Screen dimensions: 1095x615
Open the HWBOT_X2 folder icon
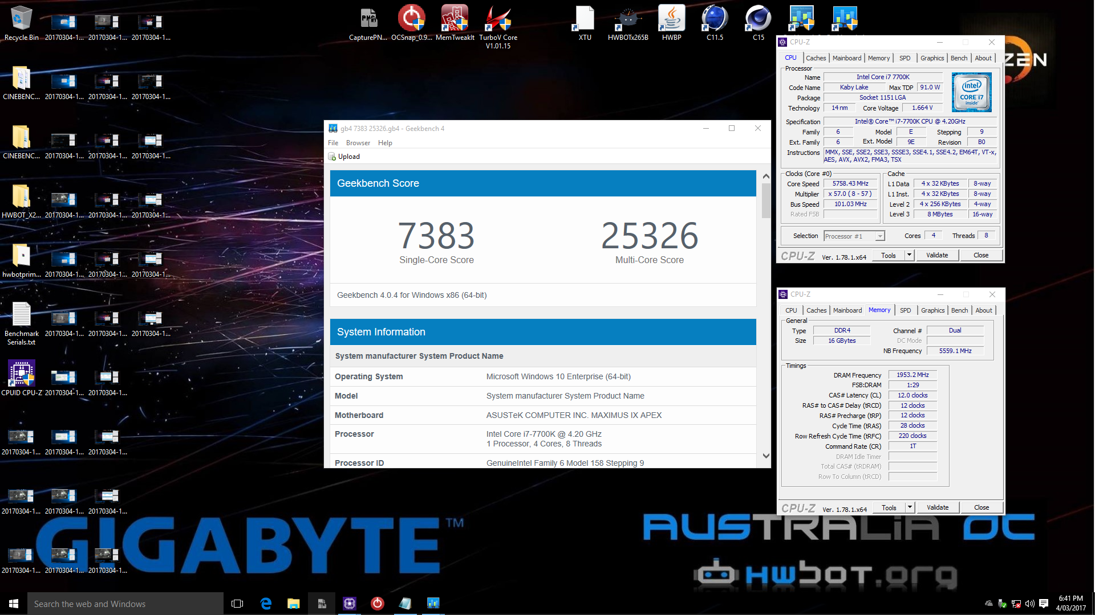coord(22,200)
